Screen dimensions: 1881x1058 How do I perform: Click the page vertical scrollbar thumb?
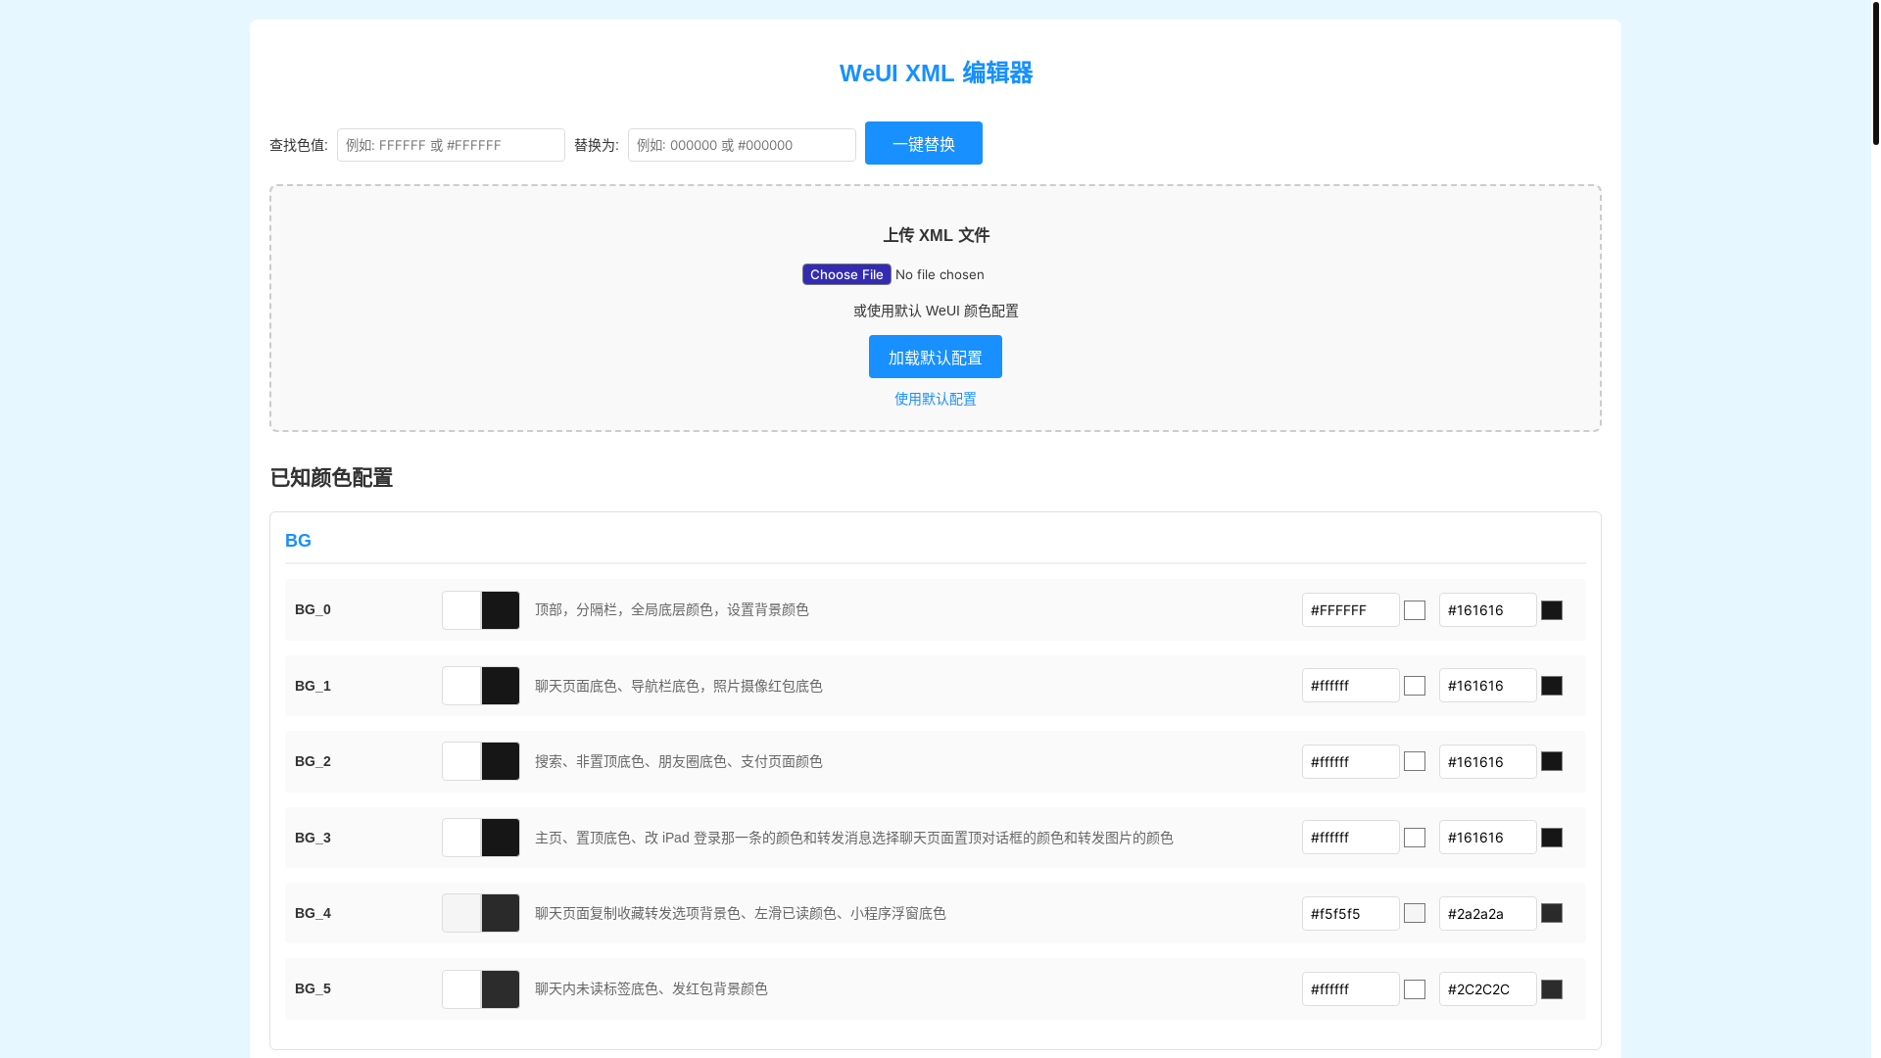click(1876, 72)
